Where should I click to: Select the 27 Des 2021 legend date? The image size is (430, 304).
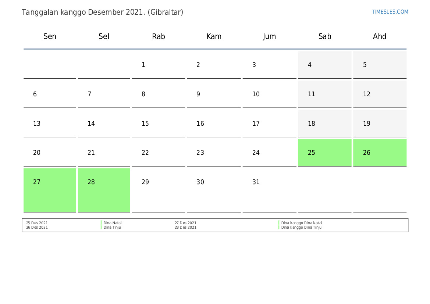click(185, 223)
